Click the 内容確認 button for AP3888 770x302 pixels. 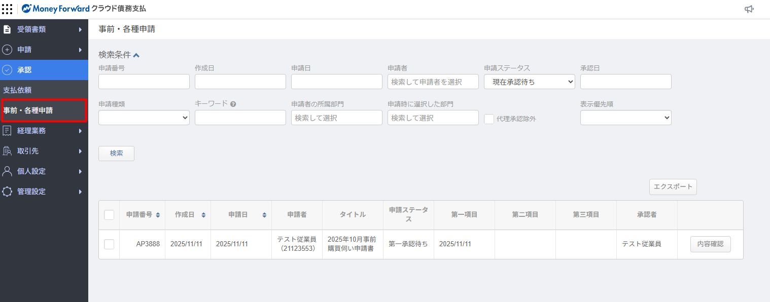tap(710, 244)
